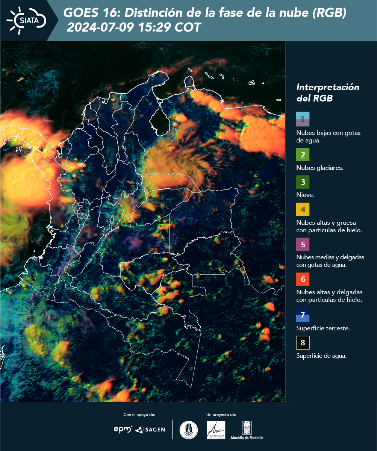
Task: Click the text "Con el apoyo de:"
Action: [139, 415]
